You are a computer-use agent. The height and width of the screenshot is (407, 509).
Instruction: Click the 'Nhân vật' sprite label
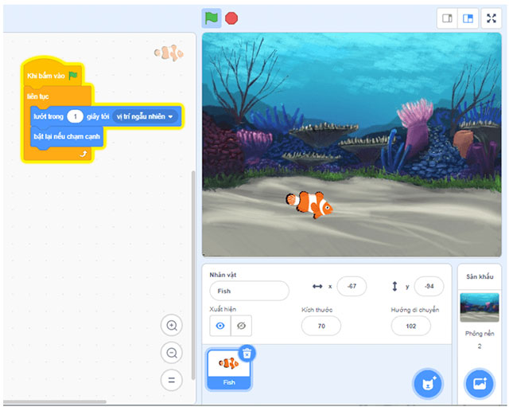tap(223, 275)
